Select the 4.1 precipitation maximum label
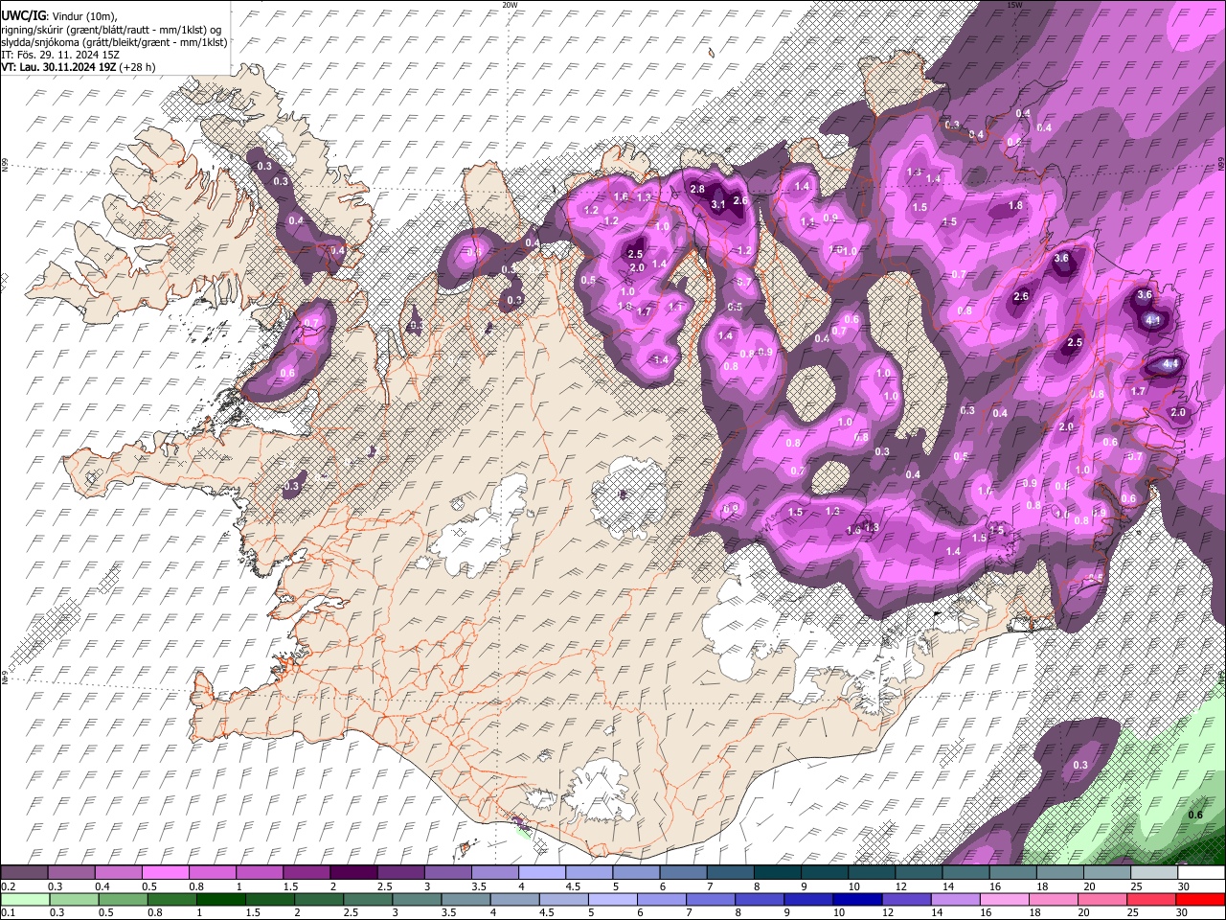The height and width of the screenshot is (920, 1226). coord(1153,320)
